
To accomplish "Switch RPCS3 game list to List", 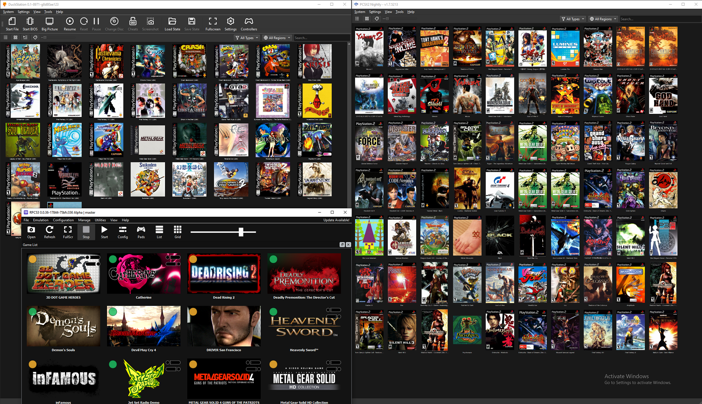I will pos(159,232).
